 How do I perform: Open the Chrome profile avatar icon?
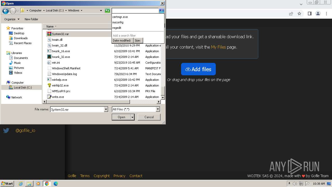click(318, 14)
